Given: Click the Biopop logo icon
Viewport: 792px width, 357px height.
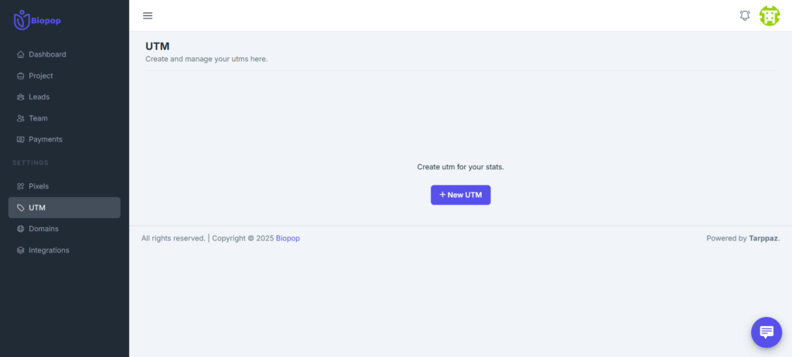Looking at the screenshot, I should pos(21,19).
